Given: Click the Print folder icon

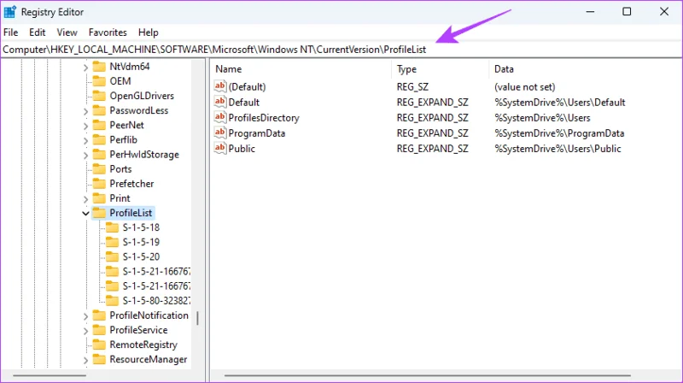Looking at the screenshot, I should 99,198.
